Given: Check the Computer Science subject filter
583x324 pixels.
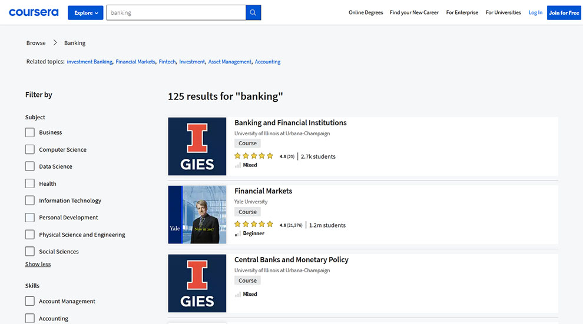Looking at the screenshot, I should [30, 149].
